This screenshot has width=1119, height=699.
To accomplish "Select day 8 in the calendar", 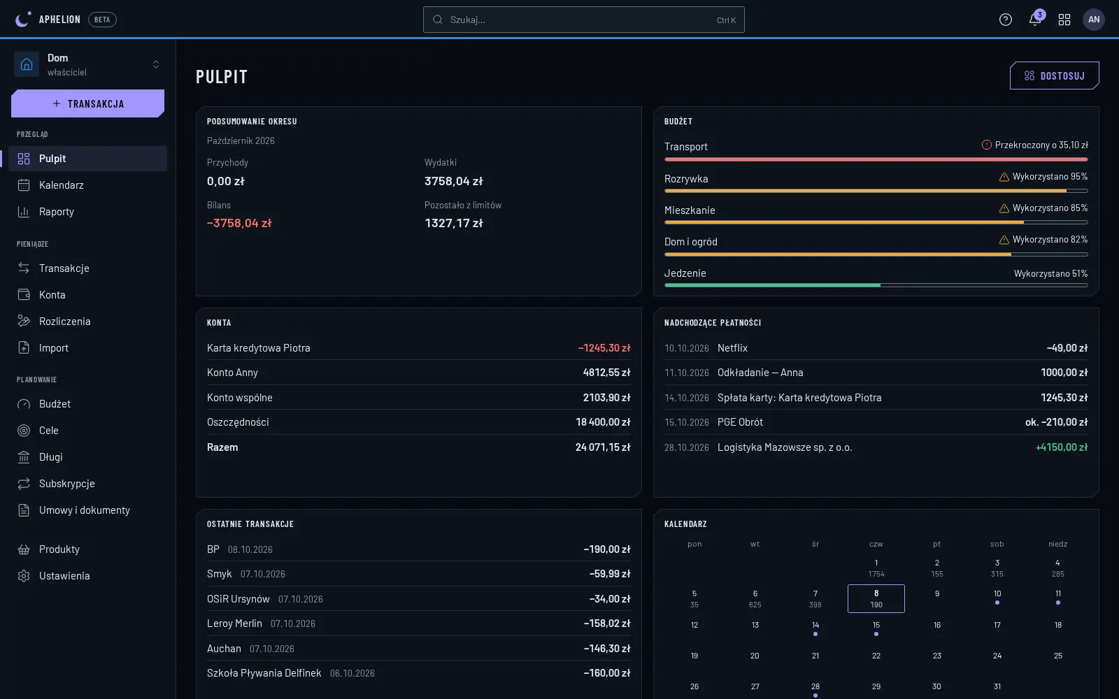I will tap(876, 598).
